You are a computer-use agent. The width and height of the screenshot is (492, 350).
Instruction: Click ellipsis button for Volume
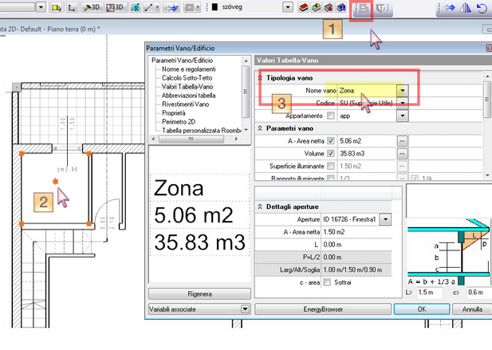point(402,153)
